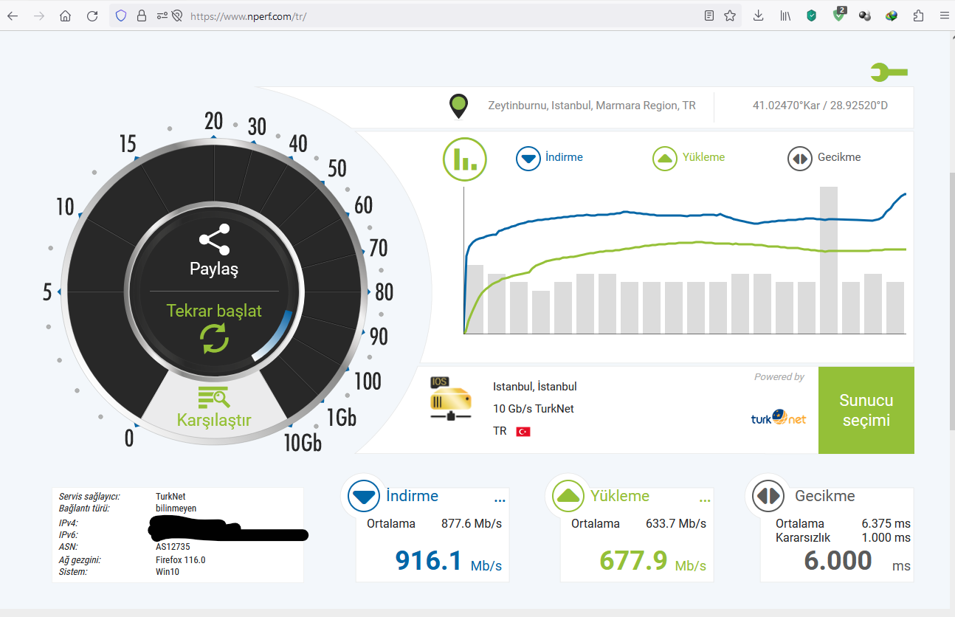The width and height of the screenshot is (955, 617).
Task: View site security padlock info
Action: [141, 15]
